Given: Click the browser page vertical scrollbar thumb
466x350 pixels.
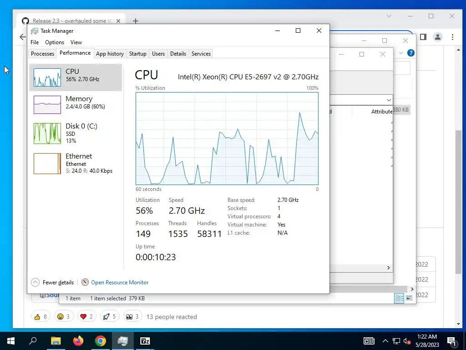Looking at the screenshot, I should click(458, 202).
